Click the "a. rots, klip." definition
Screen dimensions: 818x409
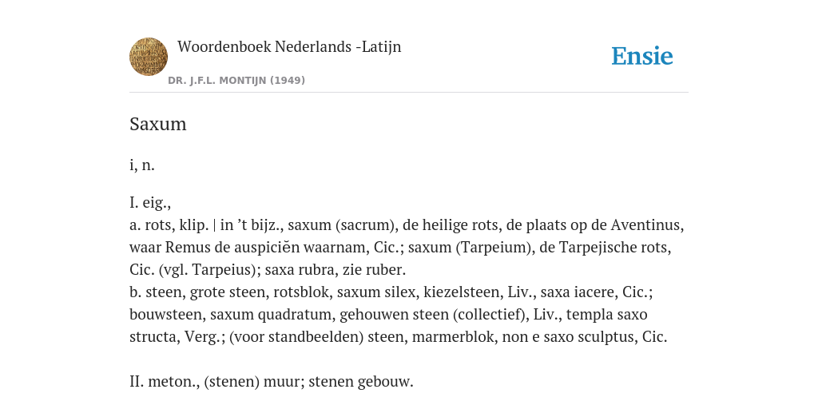coord(169,224)
